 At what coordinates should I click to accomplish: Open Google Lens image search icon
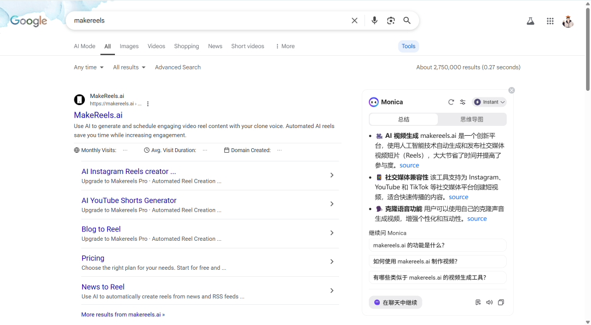tap(391, 20)
